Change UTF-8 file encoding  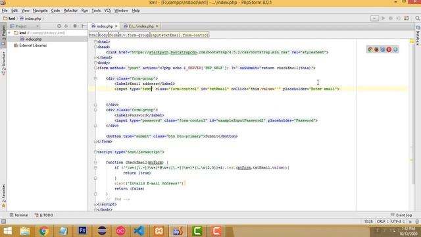397,221
